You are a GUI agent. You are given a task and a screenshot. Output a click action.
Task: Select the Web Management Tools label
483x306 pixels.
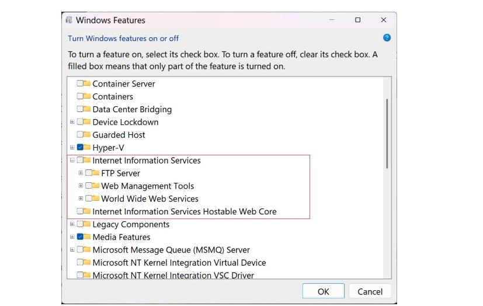[148, 186]
